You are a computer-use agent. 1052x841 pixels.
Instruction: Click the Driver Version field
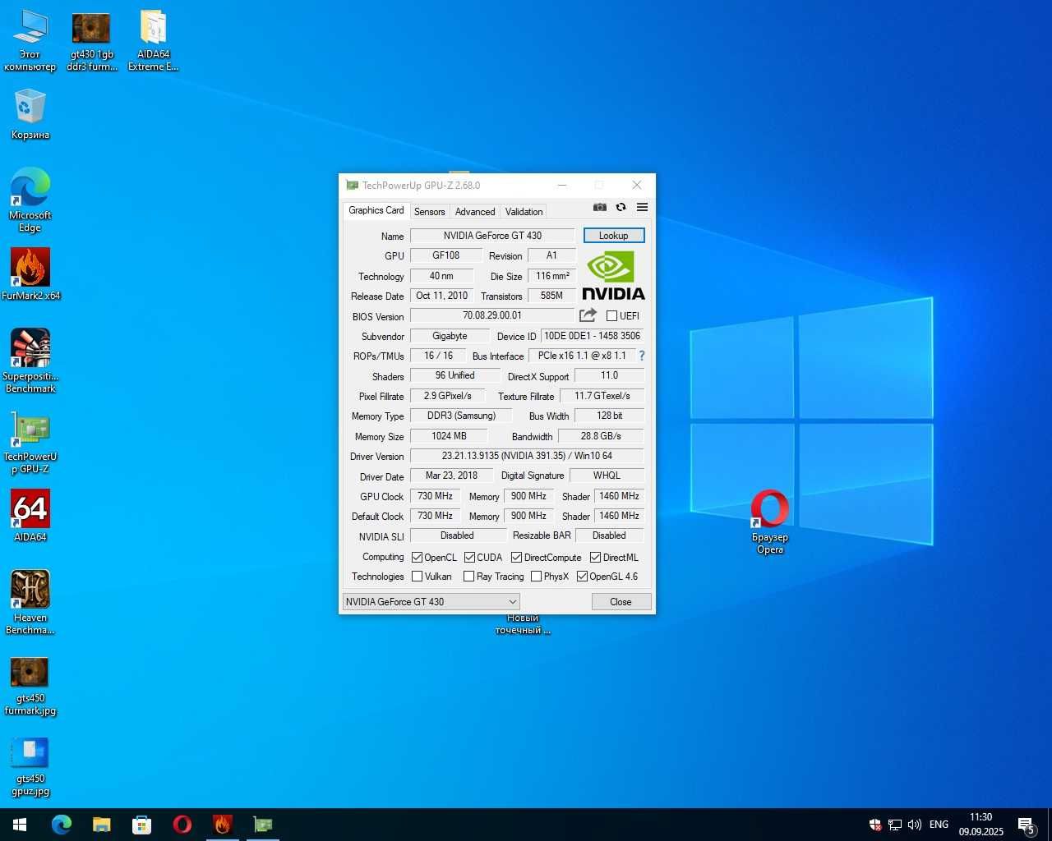coord(527,456)
